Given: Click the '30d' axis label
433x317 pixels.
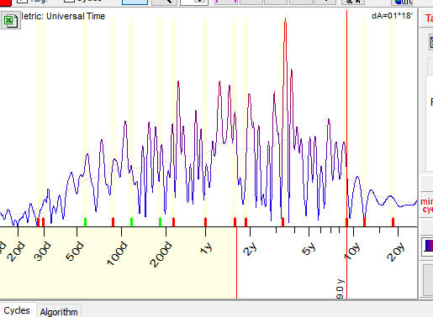Looking at the screenshot, I should click(42, 252).
